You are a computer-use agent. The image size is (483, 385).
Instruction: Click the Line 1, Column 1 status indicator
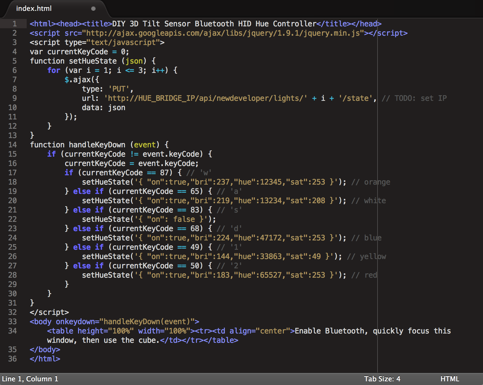[30, 379]
